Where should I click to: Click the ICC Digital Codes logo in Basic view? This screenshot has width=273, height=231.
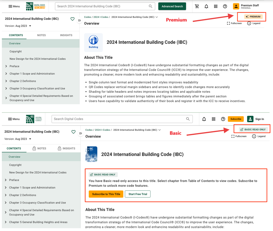coord(34,119)
